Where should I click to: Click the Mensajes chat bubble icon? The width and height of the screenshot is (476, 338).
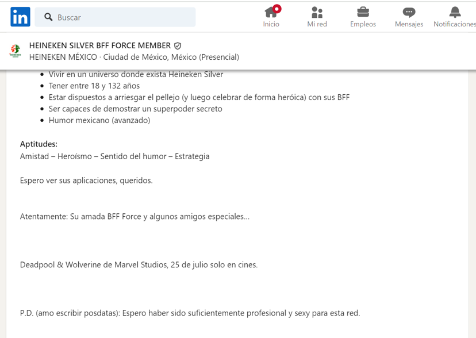coord(409,12)
